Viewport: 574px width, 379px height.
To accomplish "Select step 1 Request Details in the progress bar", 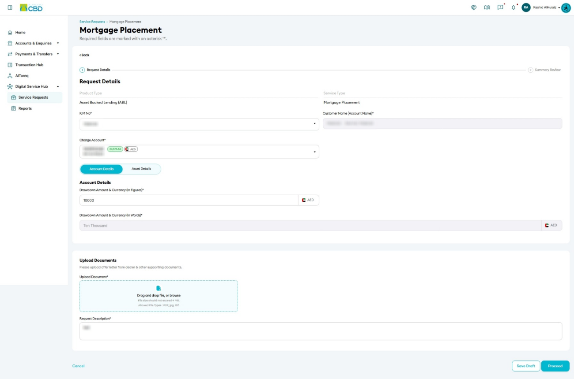I will pyautogui.click(x=95, y=70).
